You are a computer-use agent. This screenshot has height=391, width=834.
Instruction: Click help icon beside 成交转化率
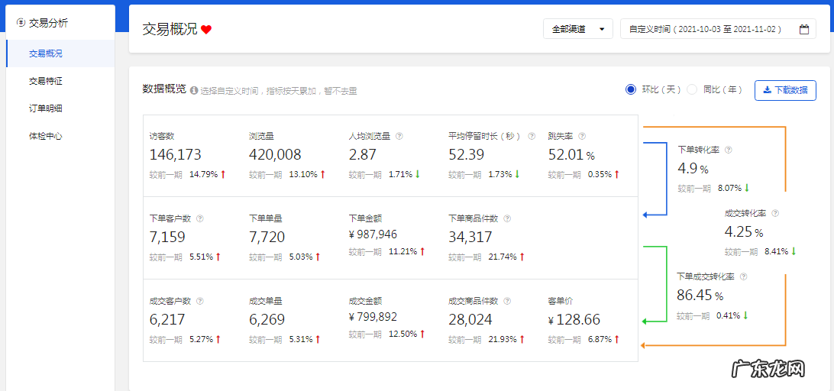point(775,213)
